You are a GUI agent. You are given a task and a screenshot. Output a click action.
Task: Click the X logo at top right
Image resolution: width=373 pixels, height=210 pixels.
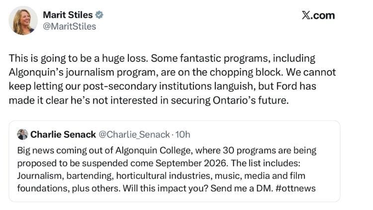307,15
